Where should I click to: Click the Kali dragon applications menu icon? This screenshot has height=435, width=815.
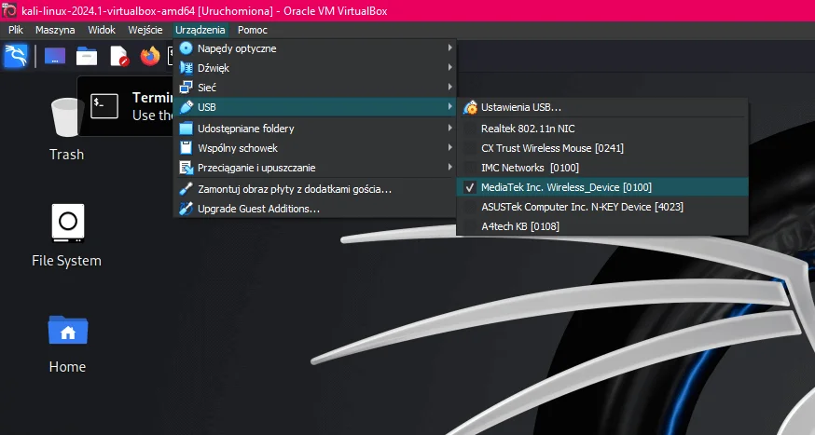pos(16,56)
